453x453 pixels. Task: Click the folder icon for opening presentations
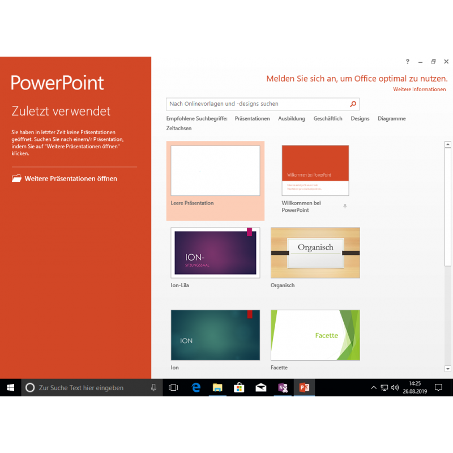tap(16, 178)
